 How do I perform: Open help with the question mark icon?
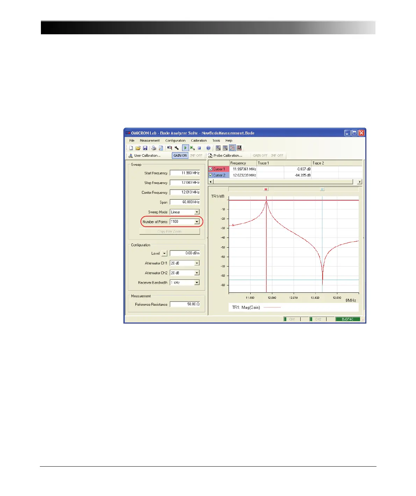click(208, 148)
